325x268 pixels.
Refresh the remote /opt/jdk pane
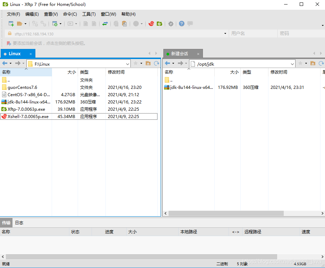point(321,63)
